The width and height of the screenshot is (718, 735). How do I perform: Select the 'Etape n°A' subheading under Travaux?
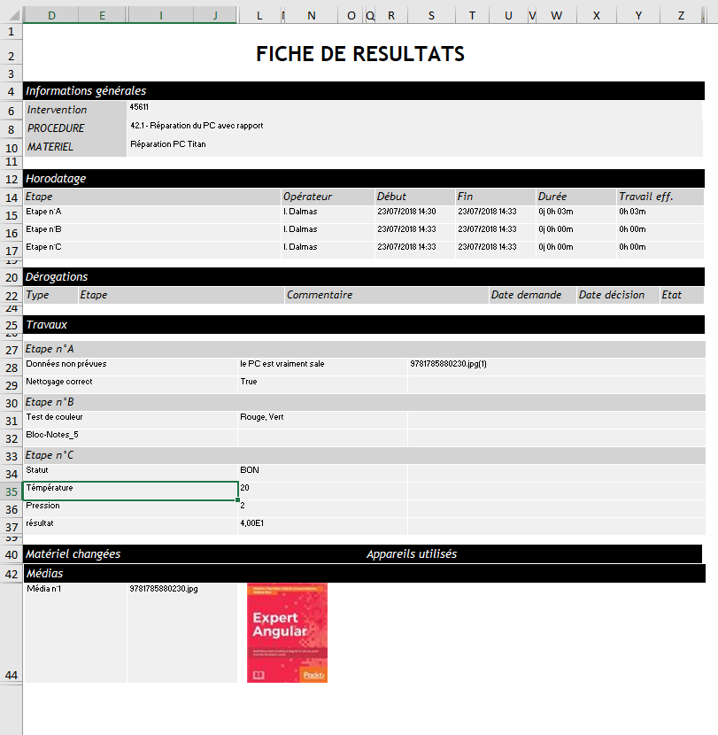pyautogui.click(x=364, y=349)
